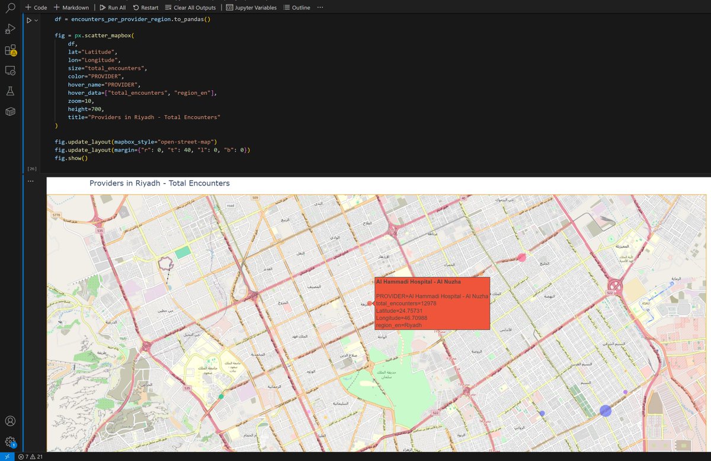Show the notebook Outline

(x=297, y=8)
